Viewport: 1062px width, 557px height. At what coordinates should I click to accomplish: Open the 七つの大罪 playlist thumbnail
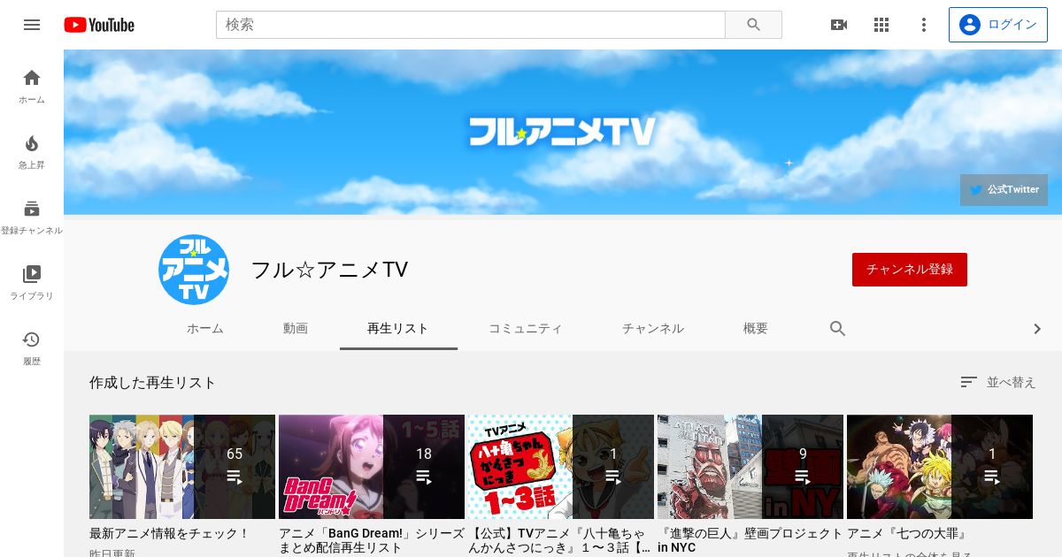click(x=940, y=467)
